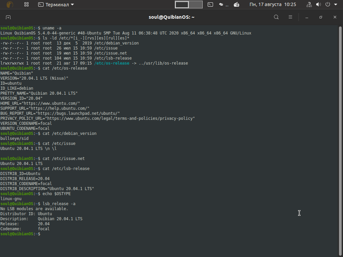Click the network status icon
This screenshot has height=257, width=343.
point(309,5)
